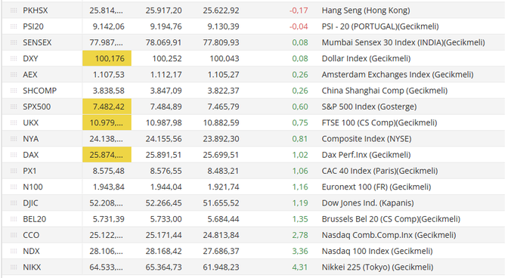514x278 pixels.
Task: Grab the drag handle of the NIKX row
Action: (14, 267)
